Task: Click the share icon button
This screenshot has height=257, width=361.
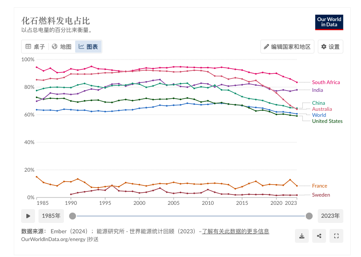Action: coord(319,236)
